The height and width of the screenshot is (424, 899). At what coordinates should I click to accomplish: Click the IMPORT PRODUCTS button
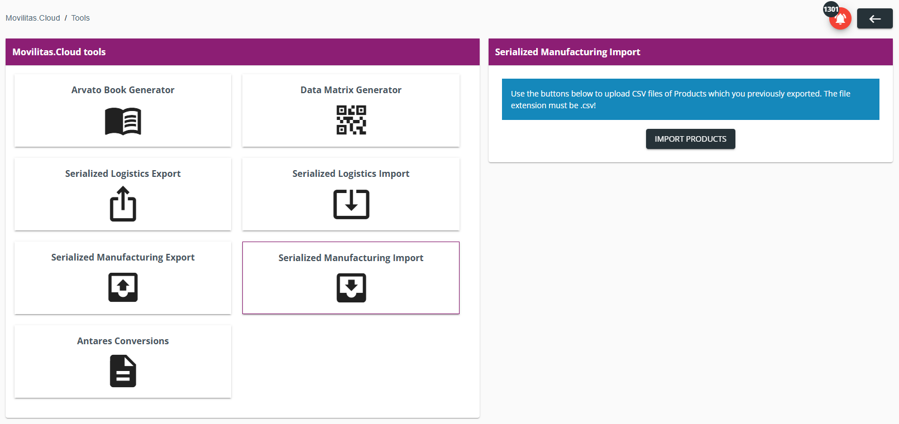coord(691,139)
